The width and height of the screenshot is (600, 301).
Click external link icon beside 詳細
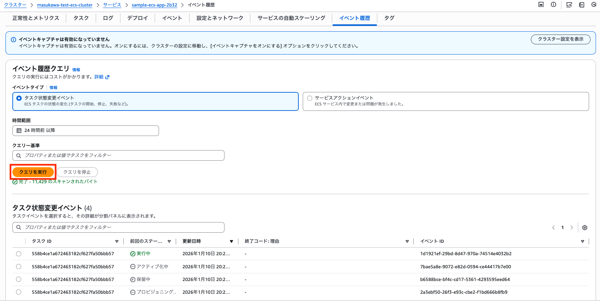[107, 77]
